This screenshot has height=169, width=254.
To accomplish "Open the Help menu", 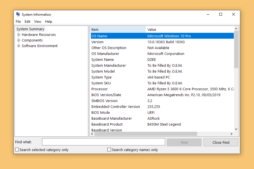I will 49,22.
